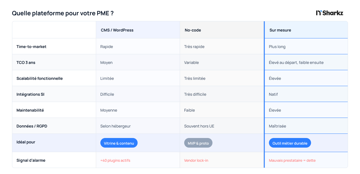Click the Données / RGPD row label
The image size is (360, 174).
pos(32,126)
